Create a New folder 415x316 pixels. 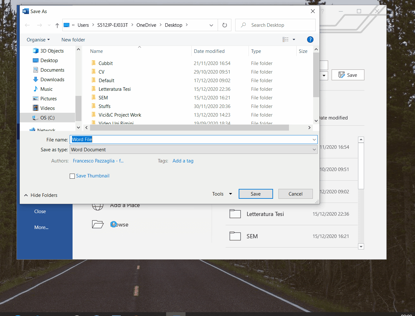pyautogui.click(x=73, y=40)
